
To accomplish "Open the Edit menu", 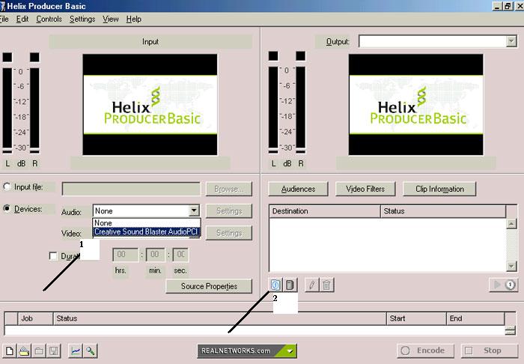I will 22,19.
